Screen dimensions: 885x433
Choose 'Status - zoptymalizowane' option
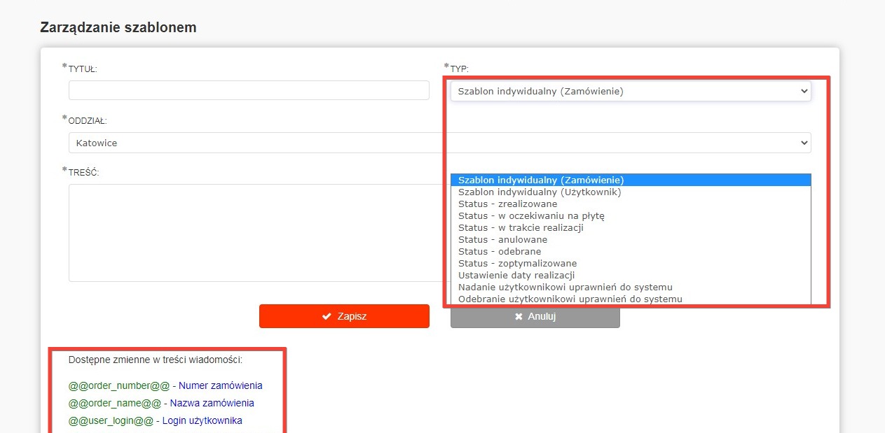click(517, 263)
